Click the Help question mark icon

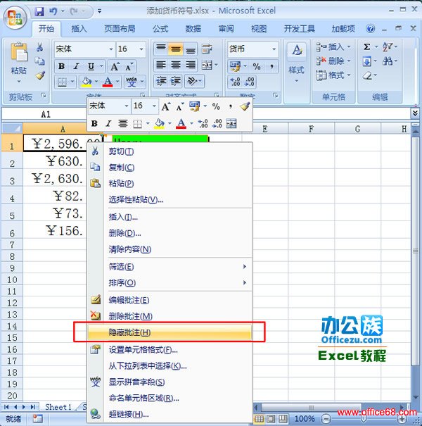tap(371, 29)
